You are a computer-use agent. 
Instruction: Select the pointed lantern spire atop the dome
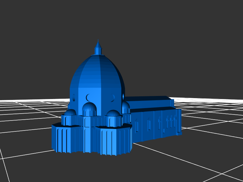[98, 47]
